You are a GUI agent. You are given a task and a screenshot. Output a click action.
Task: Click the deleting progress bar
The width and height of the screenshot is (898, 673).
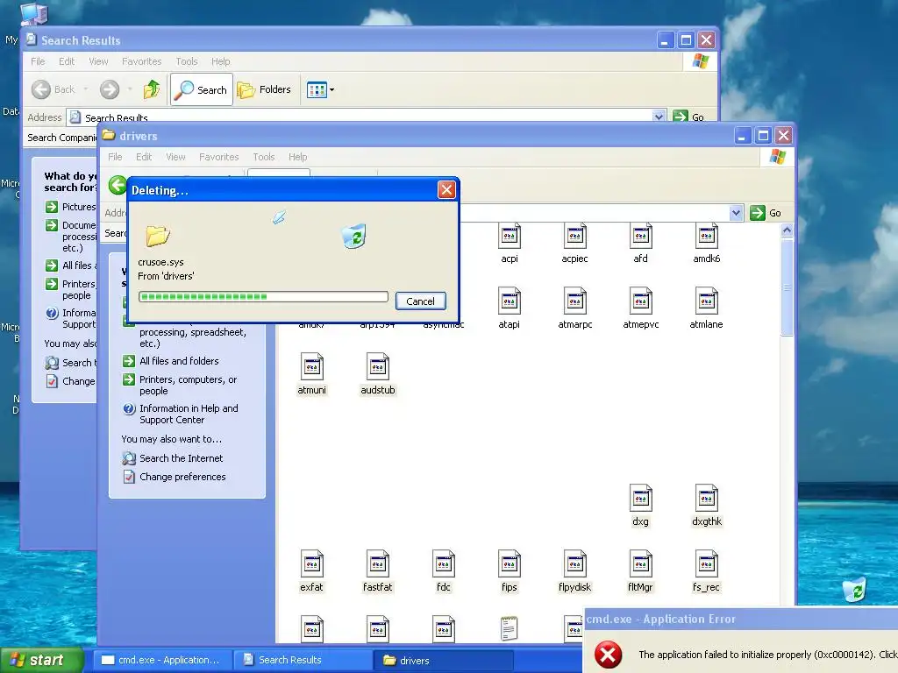[x=263, y=296]
